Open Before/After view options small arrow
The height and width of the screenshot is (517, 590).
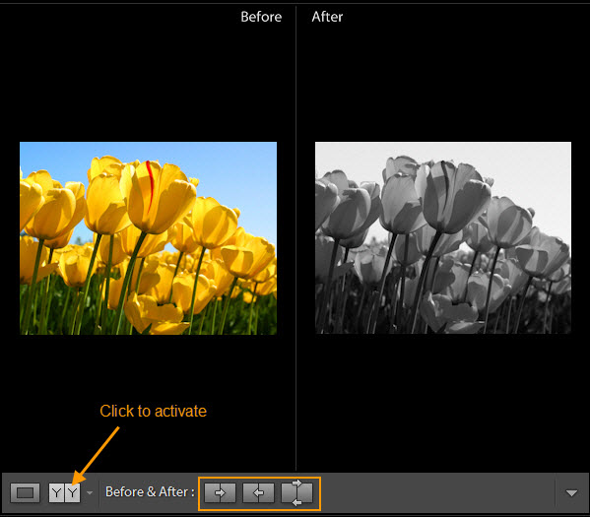coord(90,492)
